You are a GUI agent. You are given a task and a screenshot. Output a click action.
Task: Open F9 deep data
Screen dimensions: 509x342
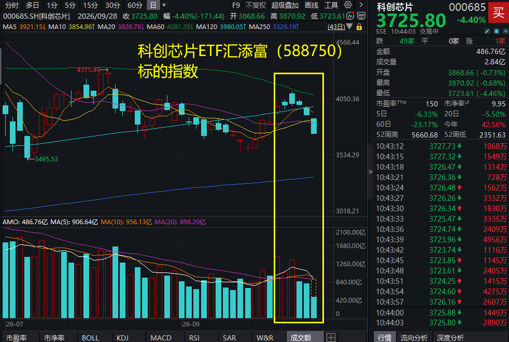pos(236,5)
